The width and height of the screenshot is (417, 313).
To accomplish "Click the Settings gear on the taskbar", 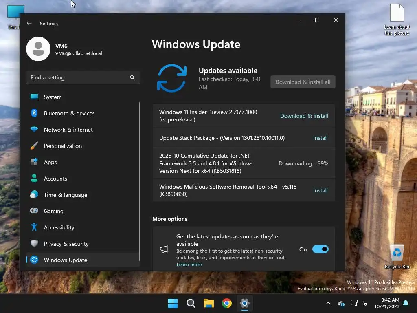I will (x=245, y=303).
